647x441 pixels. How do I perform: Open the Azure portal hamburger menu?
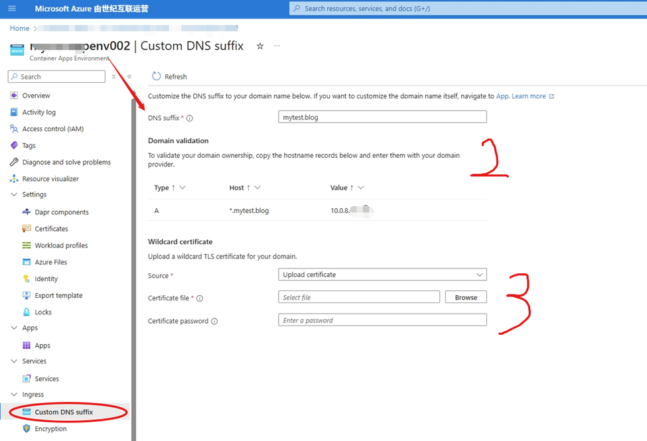coord(12,9)
